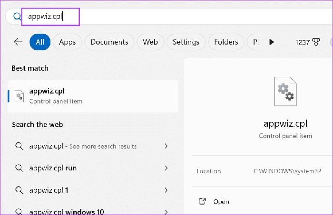Switch to the Apps filter tab
Image resolution: width=333 pixels, height=215 pixels.
(67, 42)
